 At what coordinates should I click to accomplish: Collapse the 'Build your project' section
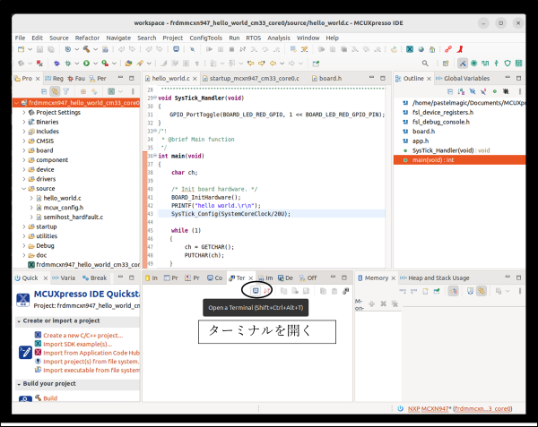click(19, 384)
